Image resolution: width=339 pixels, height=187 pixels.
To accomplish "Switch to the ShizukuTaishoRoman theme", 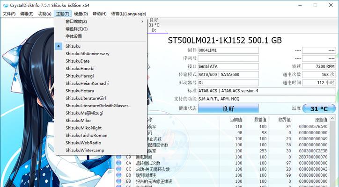I will tap(101, 136).
